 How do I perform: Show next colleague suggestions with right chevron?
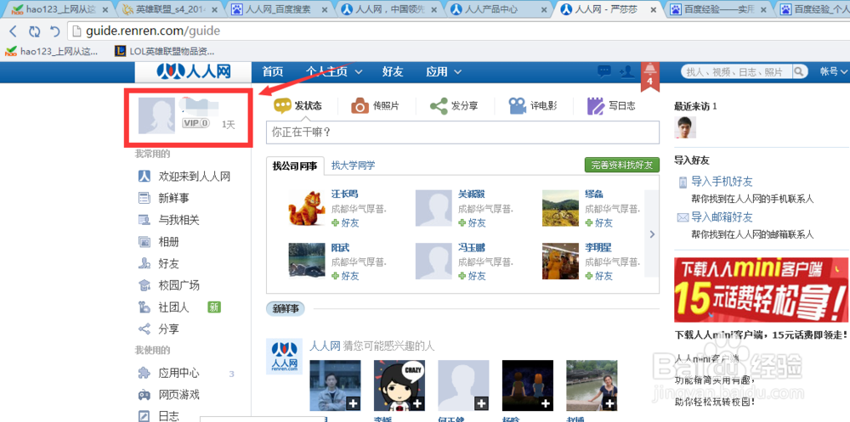pyautogui.click(x=652, y=234)
